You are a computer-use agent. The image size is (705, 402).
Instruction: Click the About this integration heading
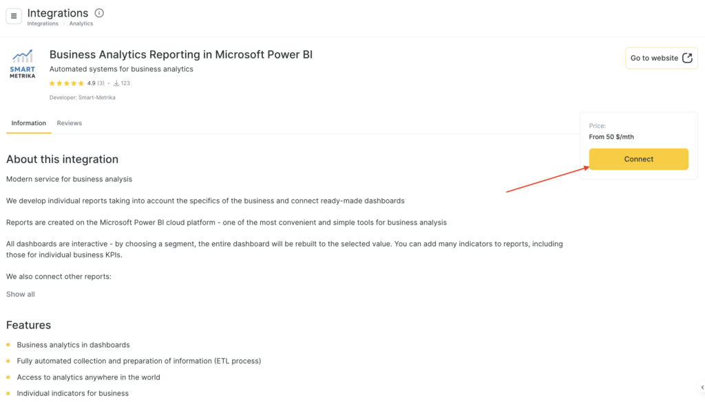pos(63,159)
